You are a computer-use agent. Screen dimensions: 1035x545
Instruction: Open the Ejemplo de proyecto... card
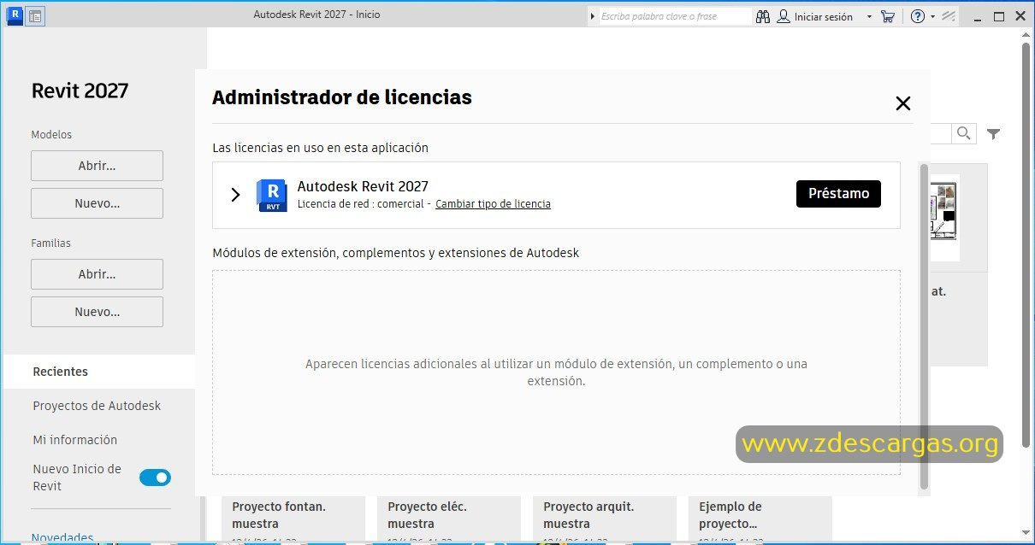click(x=760, y=519)
